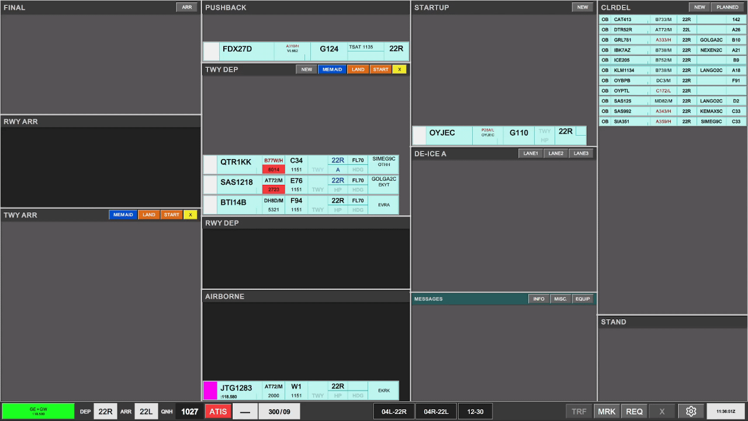748x421 pixels.
Task: Click the ARR button in the FINAL panel
Action: [187, 8]
